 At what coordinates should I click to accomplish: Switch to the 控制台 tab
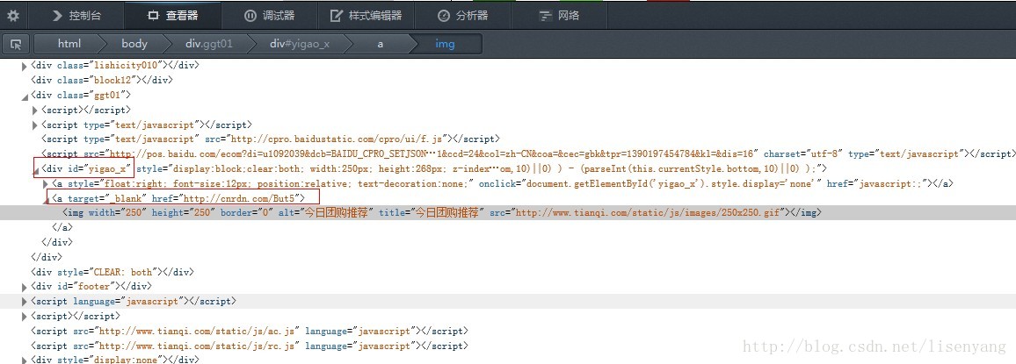coord(77,15)
